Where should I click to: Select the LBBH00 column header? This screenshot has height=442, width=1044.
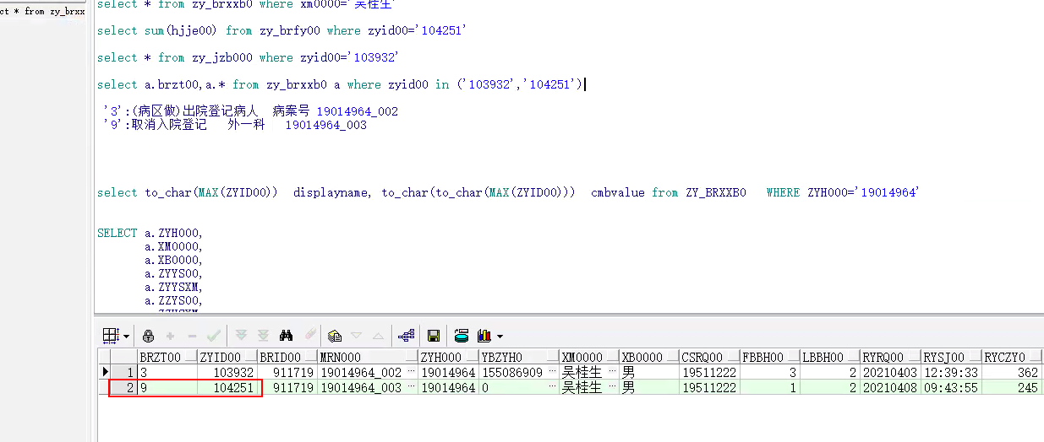point(829,358)
